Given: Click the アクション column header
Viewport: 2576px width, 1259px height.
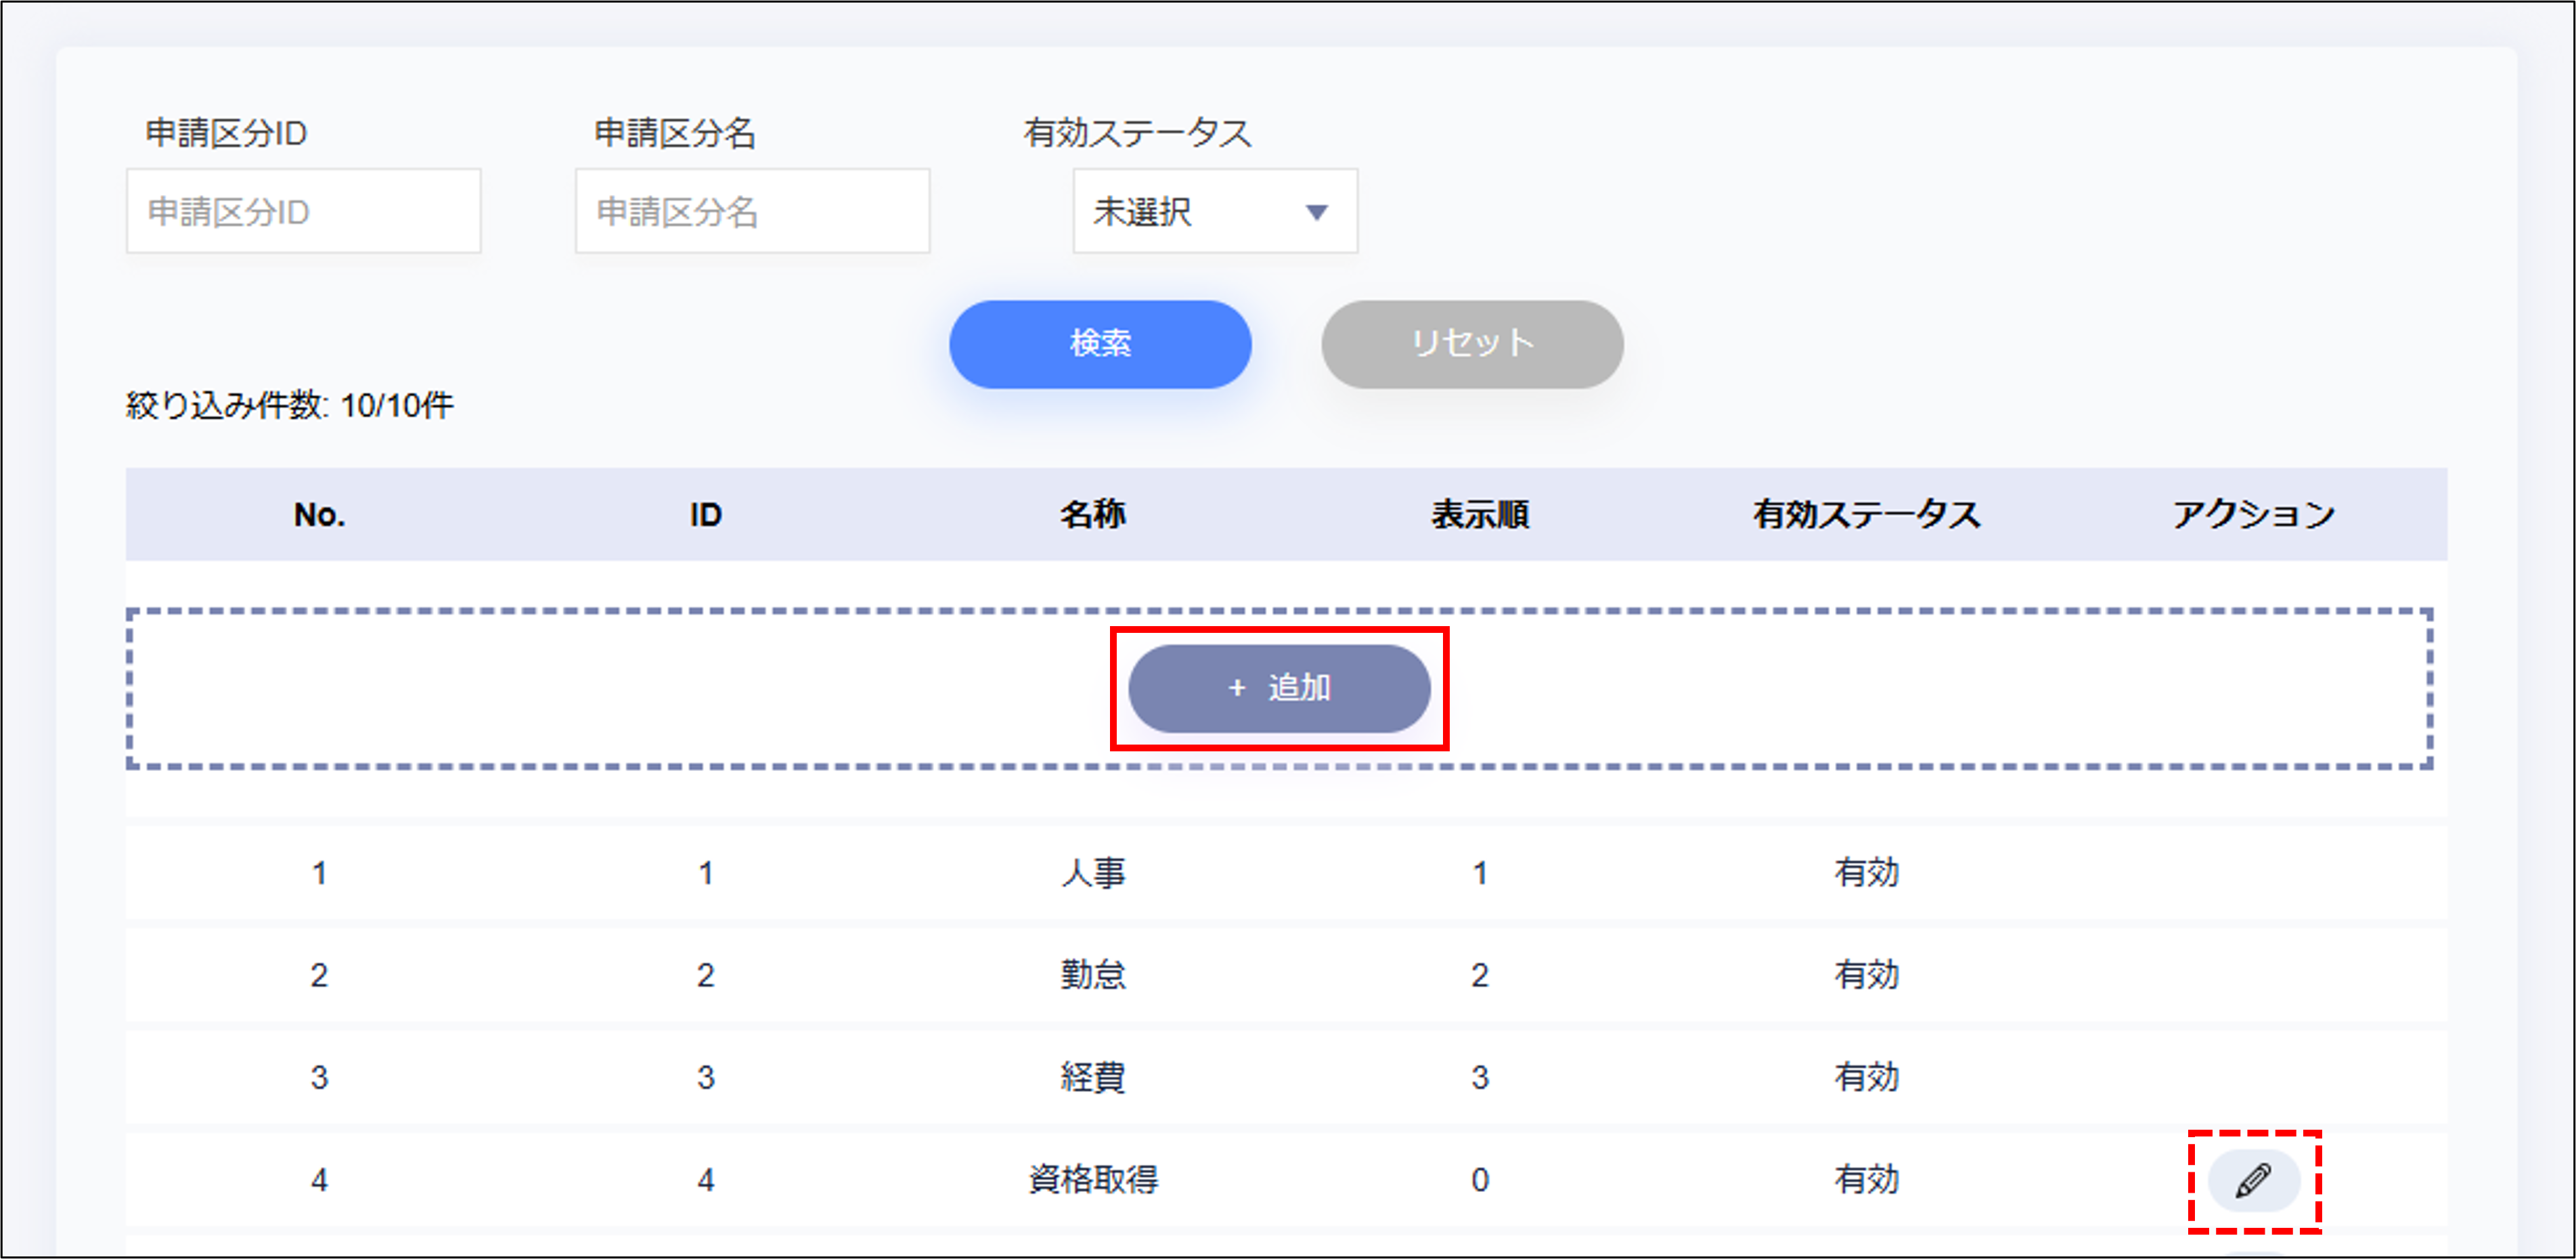Looking at the screenshot, I should coord(2253,515).
